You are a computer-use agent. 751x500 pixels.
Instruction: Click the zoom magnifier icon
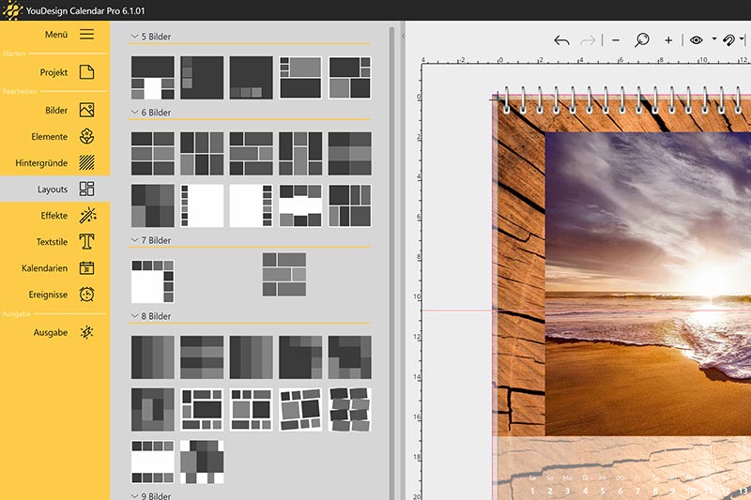point(642,40)
